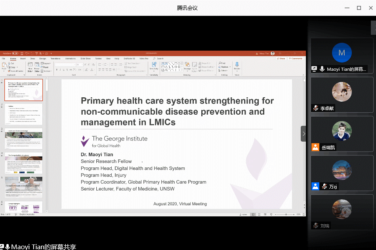Open the Layout dropdown
376x250 pixels.
[x=47, y=63]
